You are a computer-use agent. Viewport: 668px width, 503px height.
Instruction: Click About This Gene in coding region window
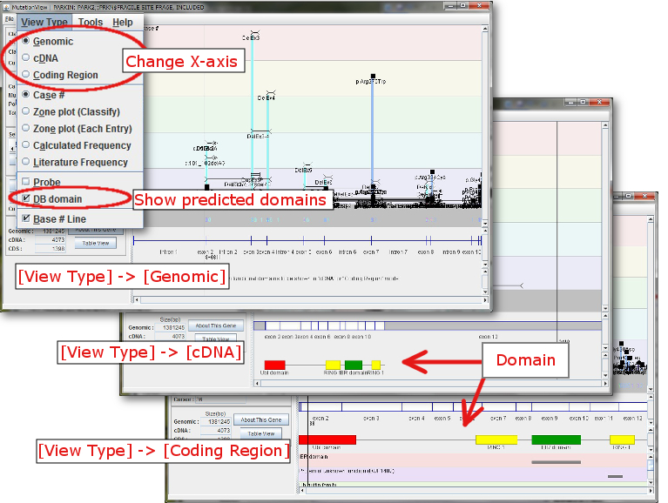[x=260, y=420]
